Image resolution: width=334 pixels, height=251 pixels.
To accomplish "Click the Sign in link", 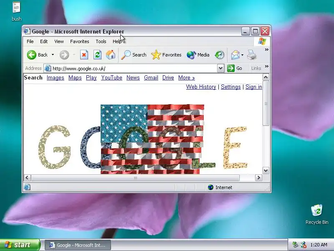I will 254,87.
